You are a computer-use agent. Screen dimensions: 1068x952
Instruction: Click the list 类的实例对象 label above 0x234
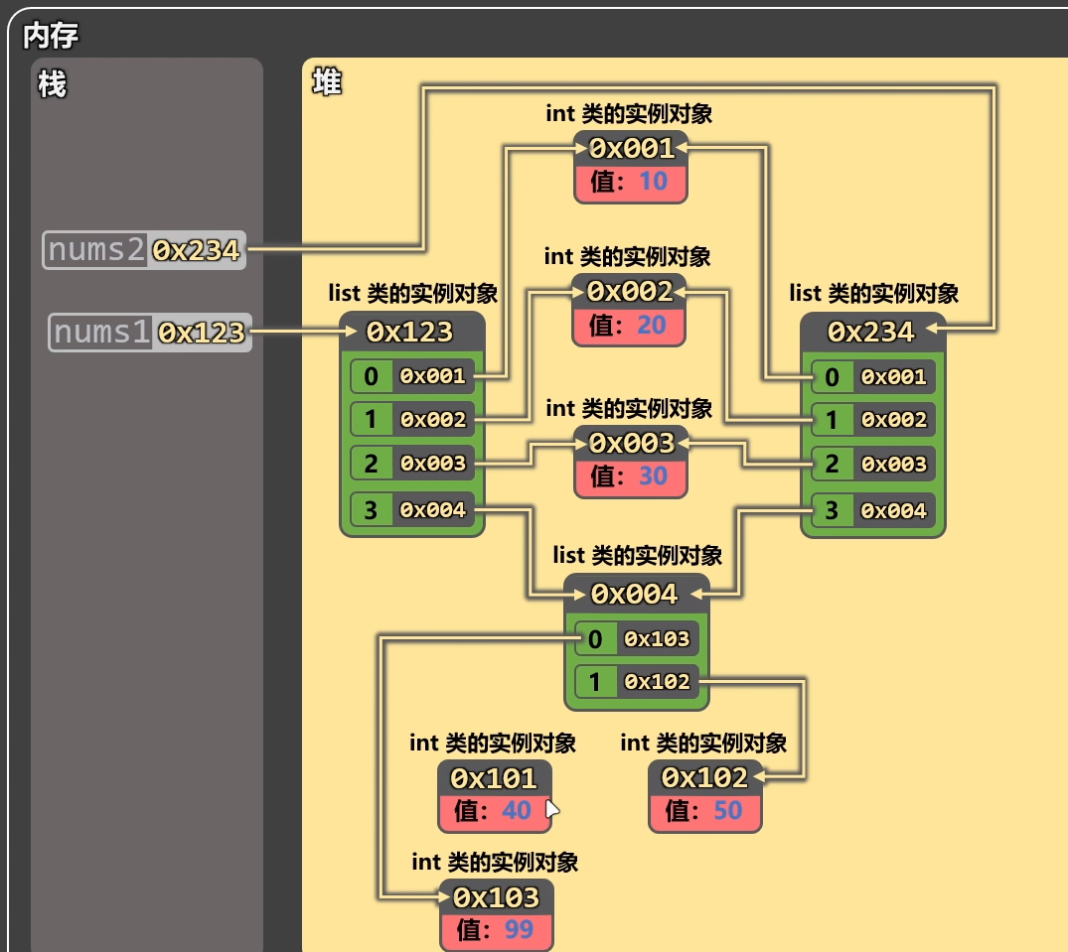tap(874, 293)
